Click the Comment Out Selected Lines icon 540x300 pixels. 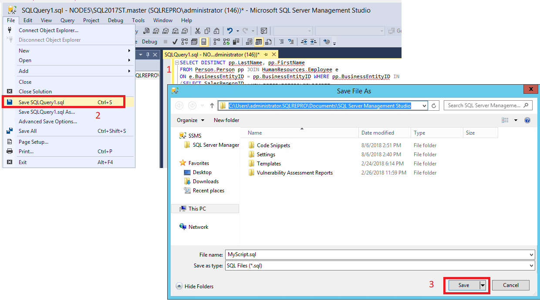coord(282,42)
